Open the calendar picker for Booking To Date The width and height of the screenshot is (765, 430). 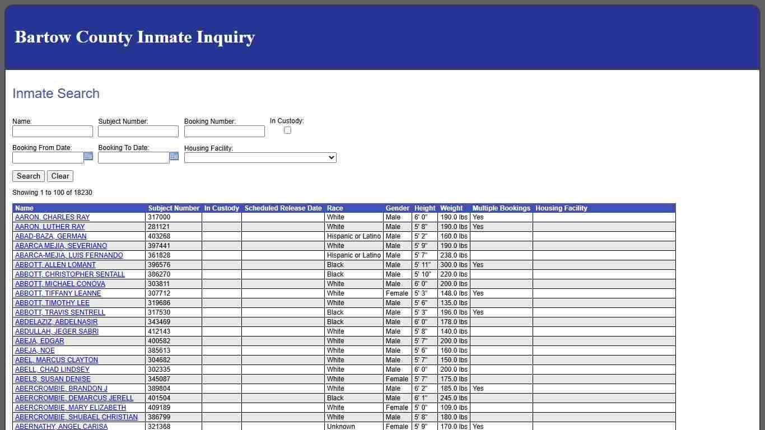pos(174,157)
